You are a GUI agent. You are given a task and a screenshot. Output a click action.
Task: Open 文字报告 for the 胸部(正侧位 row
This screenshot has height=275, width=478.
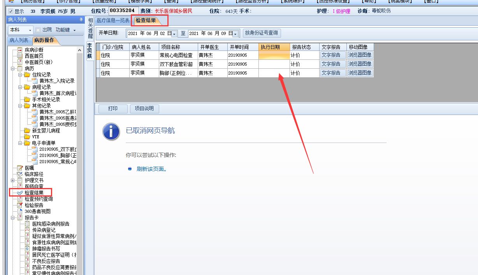pyautogui.click(x=333, y=73)
